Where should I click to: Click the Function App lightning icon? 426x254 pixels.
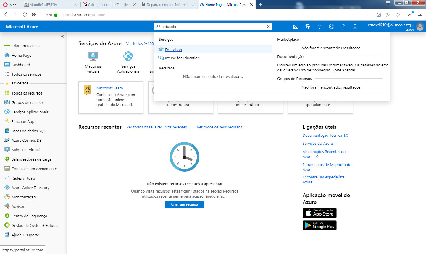(7, 121)
